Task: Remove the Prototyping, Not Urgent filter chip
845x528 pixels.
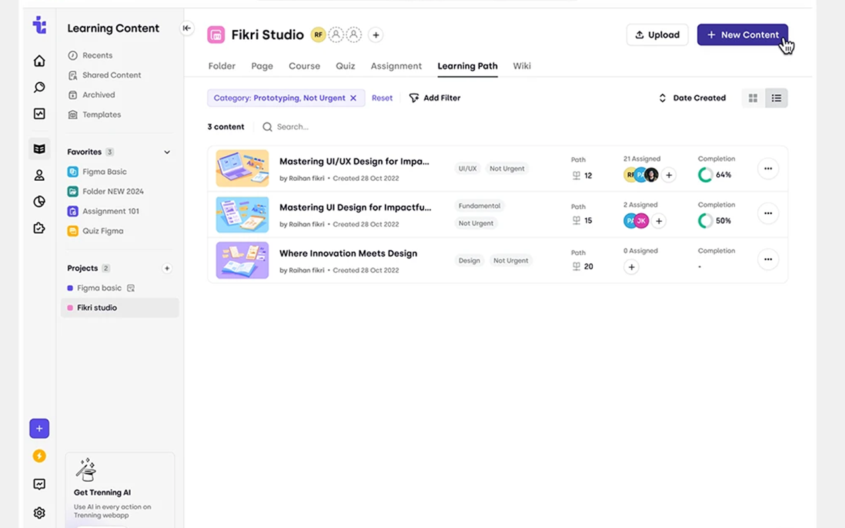Action: coord(353,97)
